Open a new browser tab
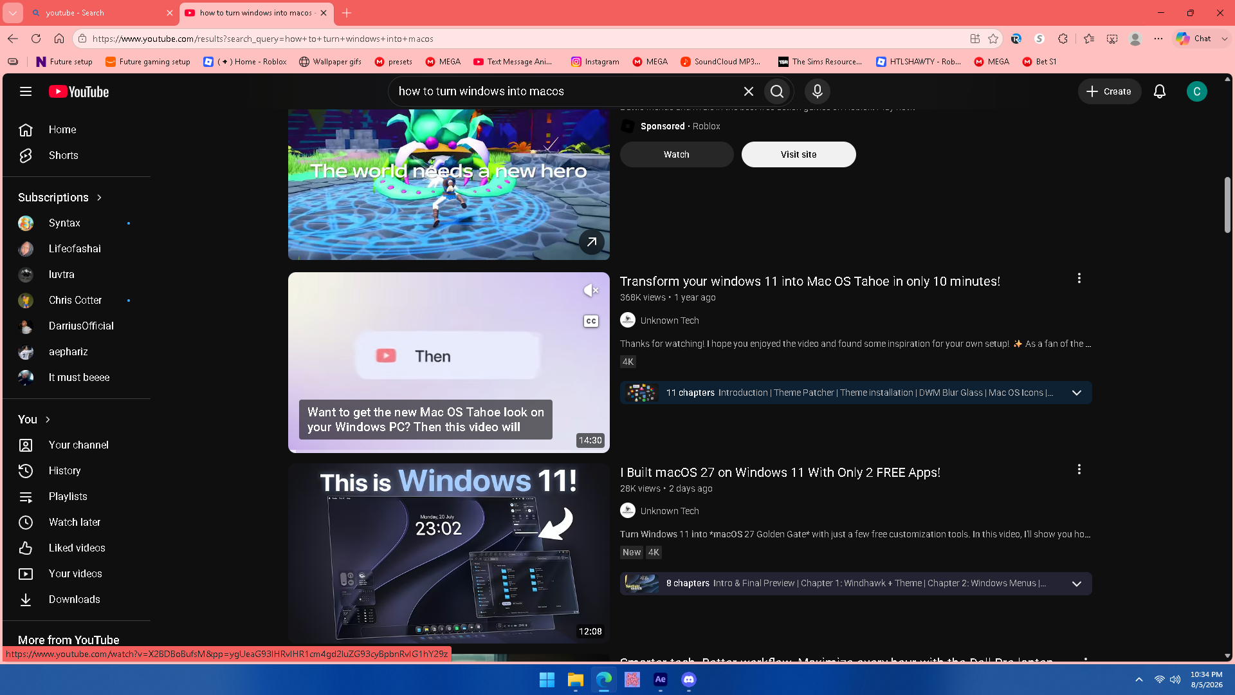1235x695 pixels. coord(347,13)
